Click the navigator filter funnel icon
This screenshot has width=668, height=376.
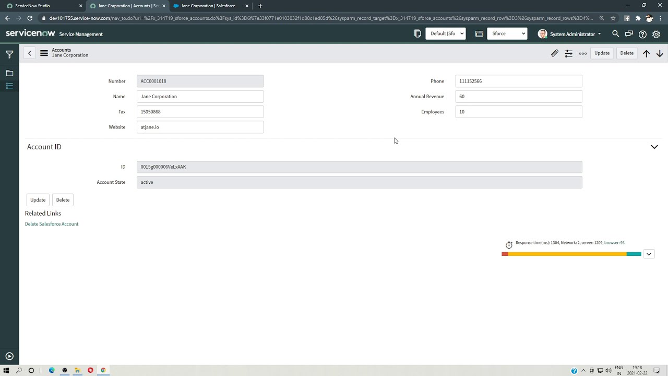[9, 53]
